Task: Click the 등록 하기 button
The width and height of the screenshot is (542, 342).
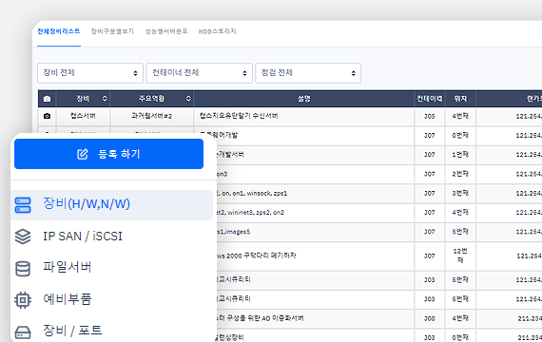Action: 109,154
